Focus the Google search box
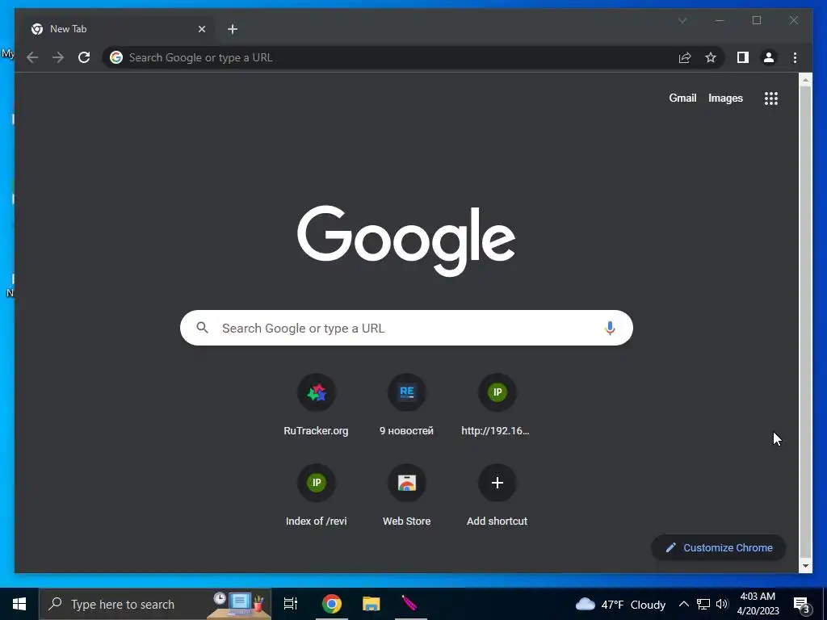827x620 pixels. point(406,328)
